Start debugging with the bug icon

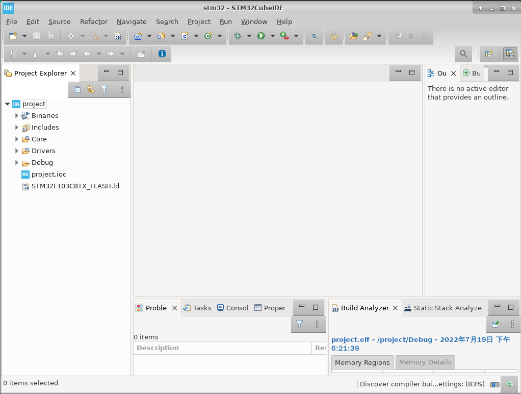point(238,36)
